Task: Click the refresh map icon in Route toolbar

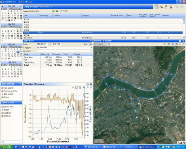Action: coord(169,44)
